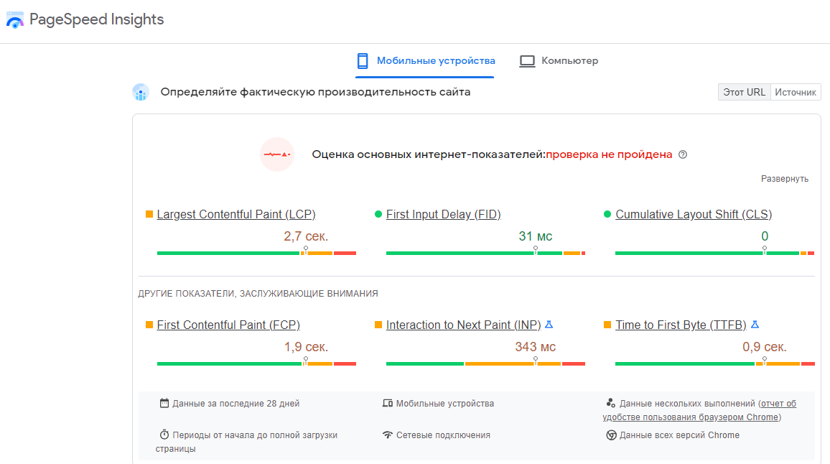Switch to the Компьютер tab

point(559,61)
